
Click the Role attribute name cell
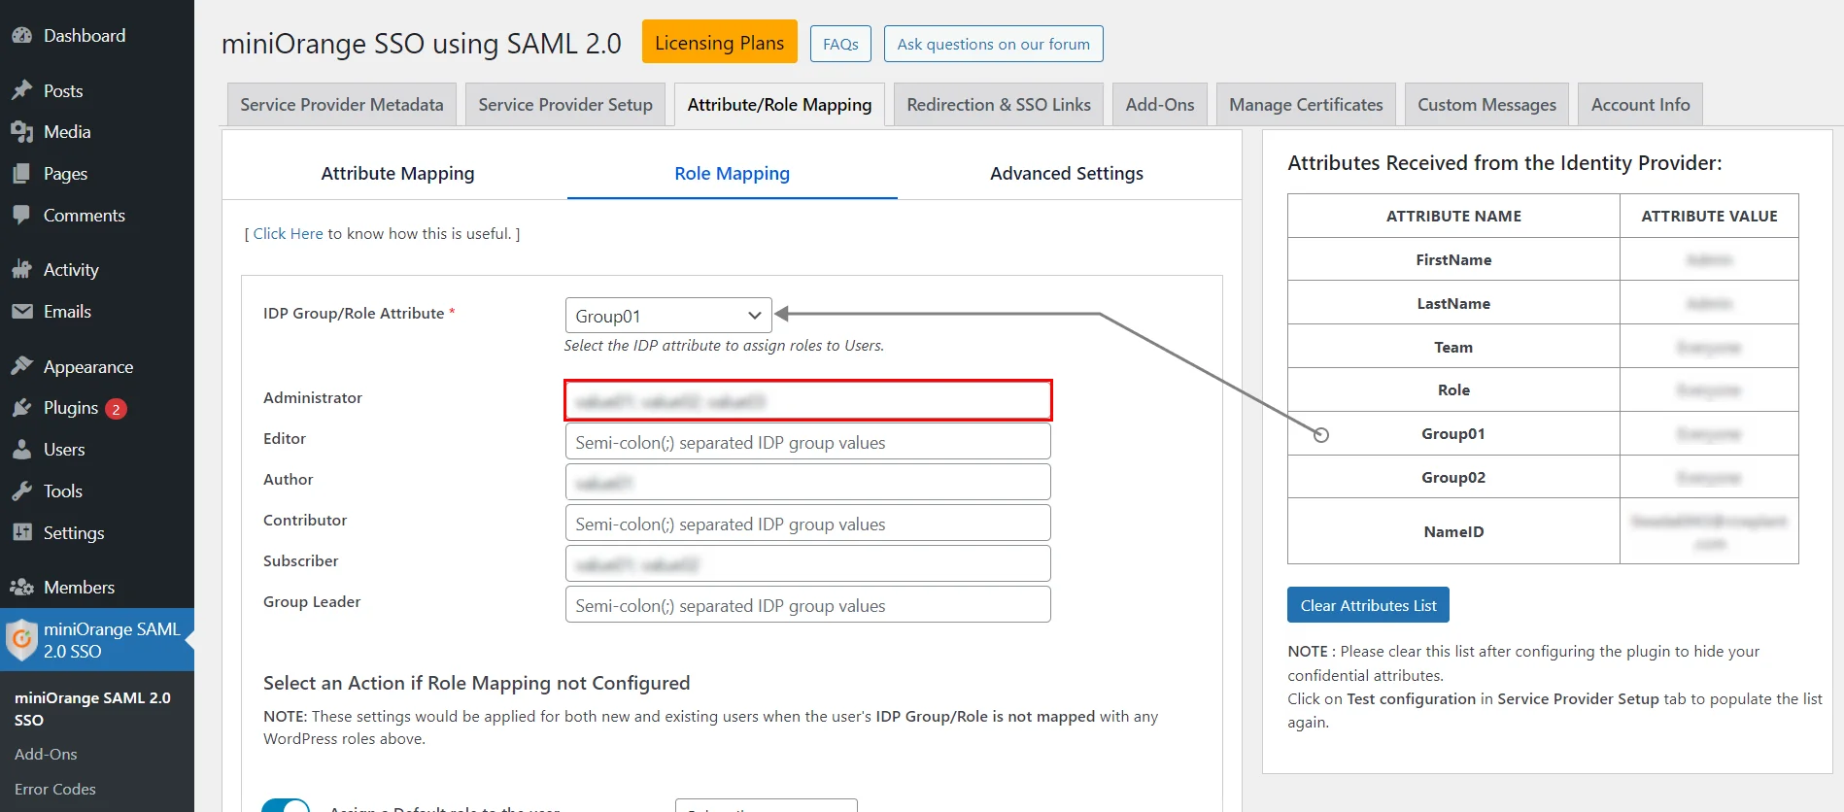point(1453,389)
